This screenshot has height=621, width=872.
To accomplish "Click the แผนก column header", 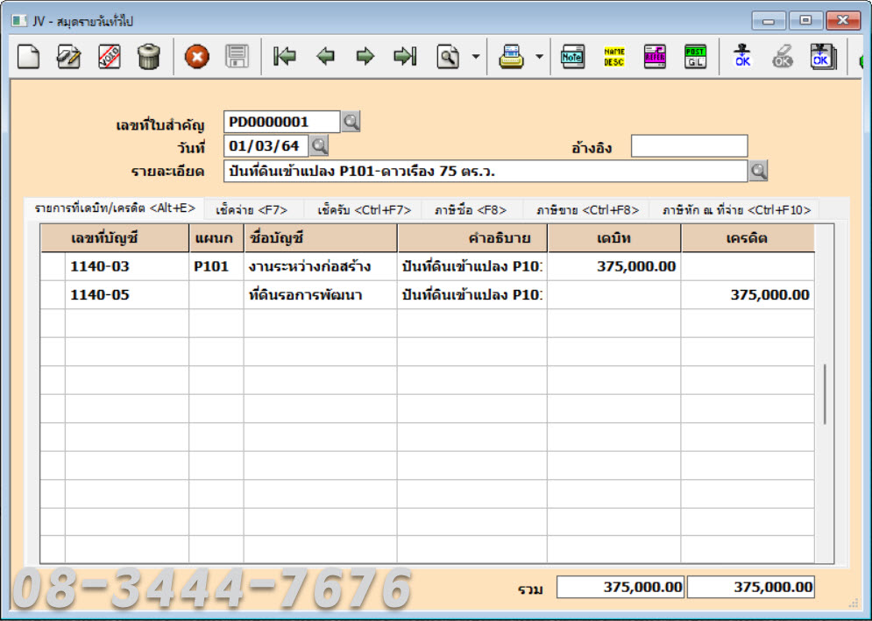I will click(216, 238).
